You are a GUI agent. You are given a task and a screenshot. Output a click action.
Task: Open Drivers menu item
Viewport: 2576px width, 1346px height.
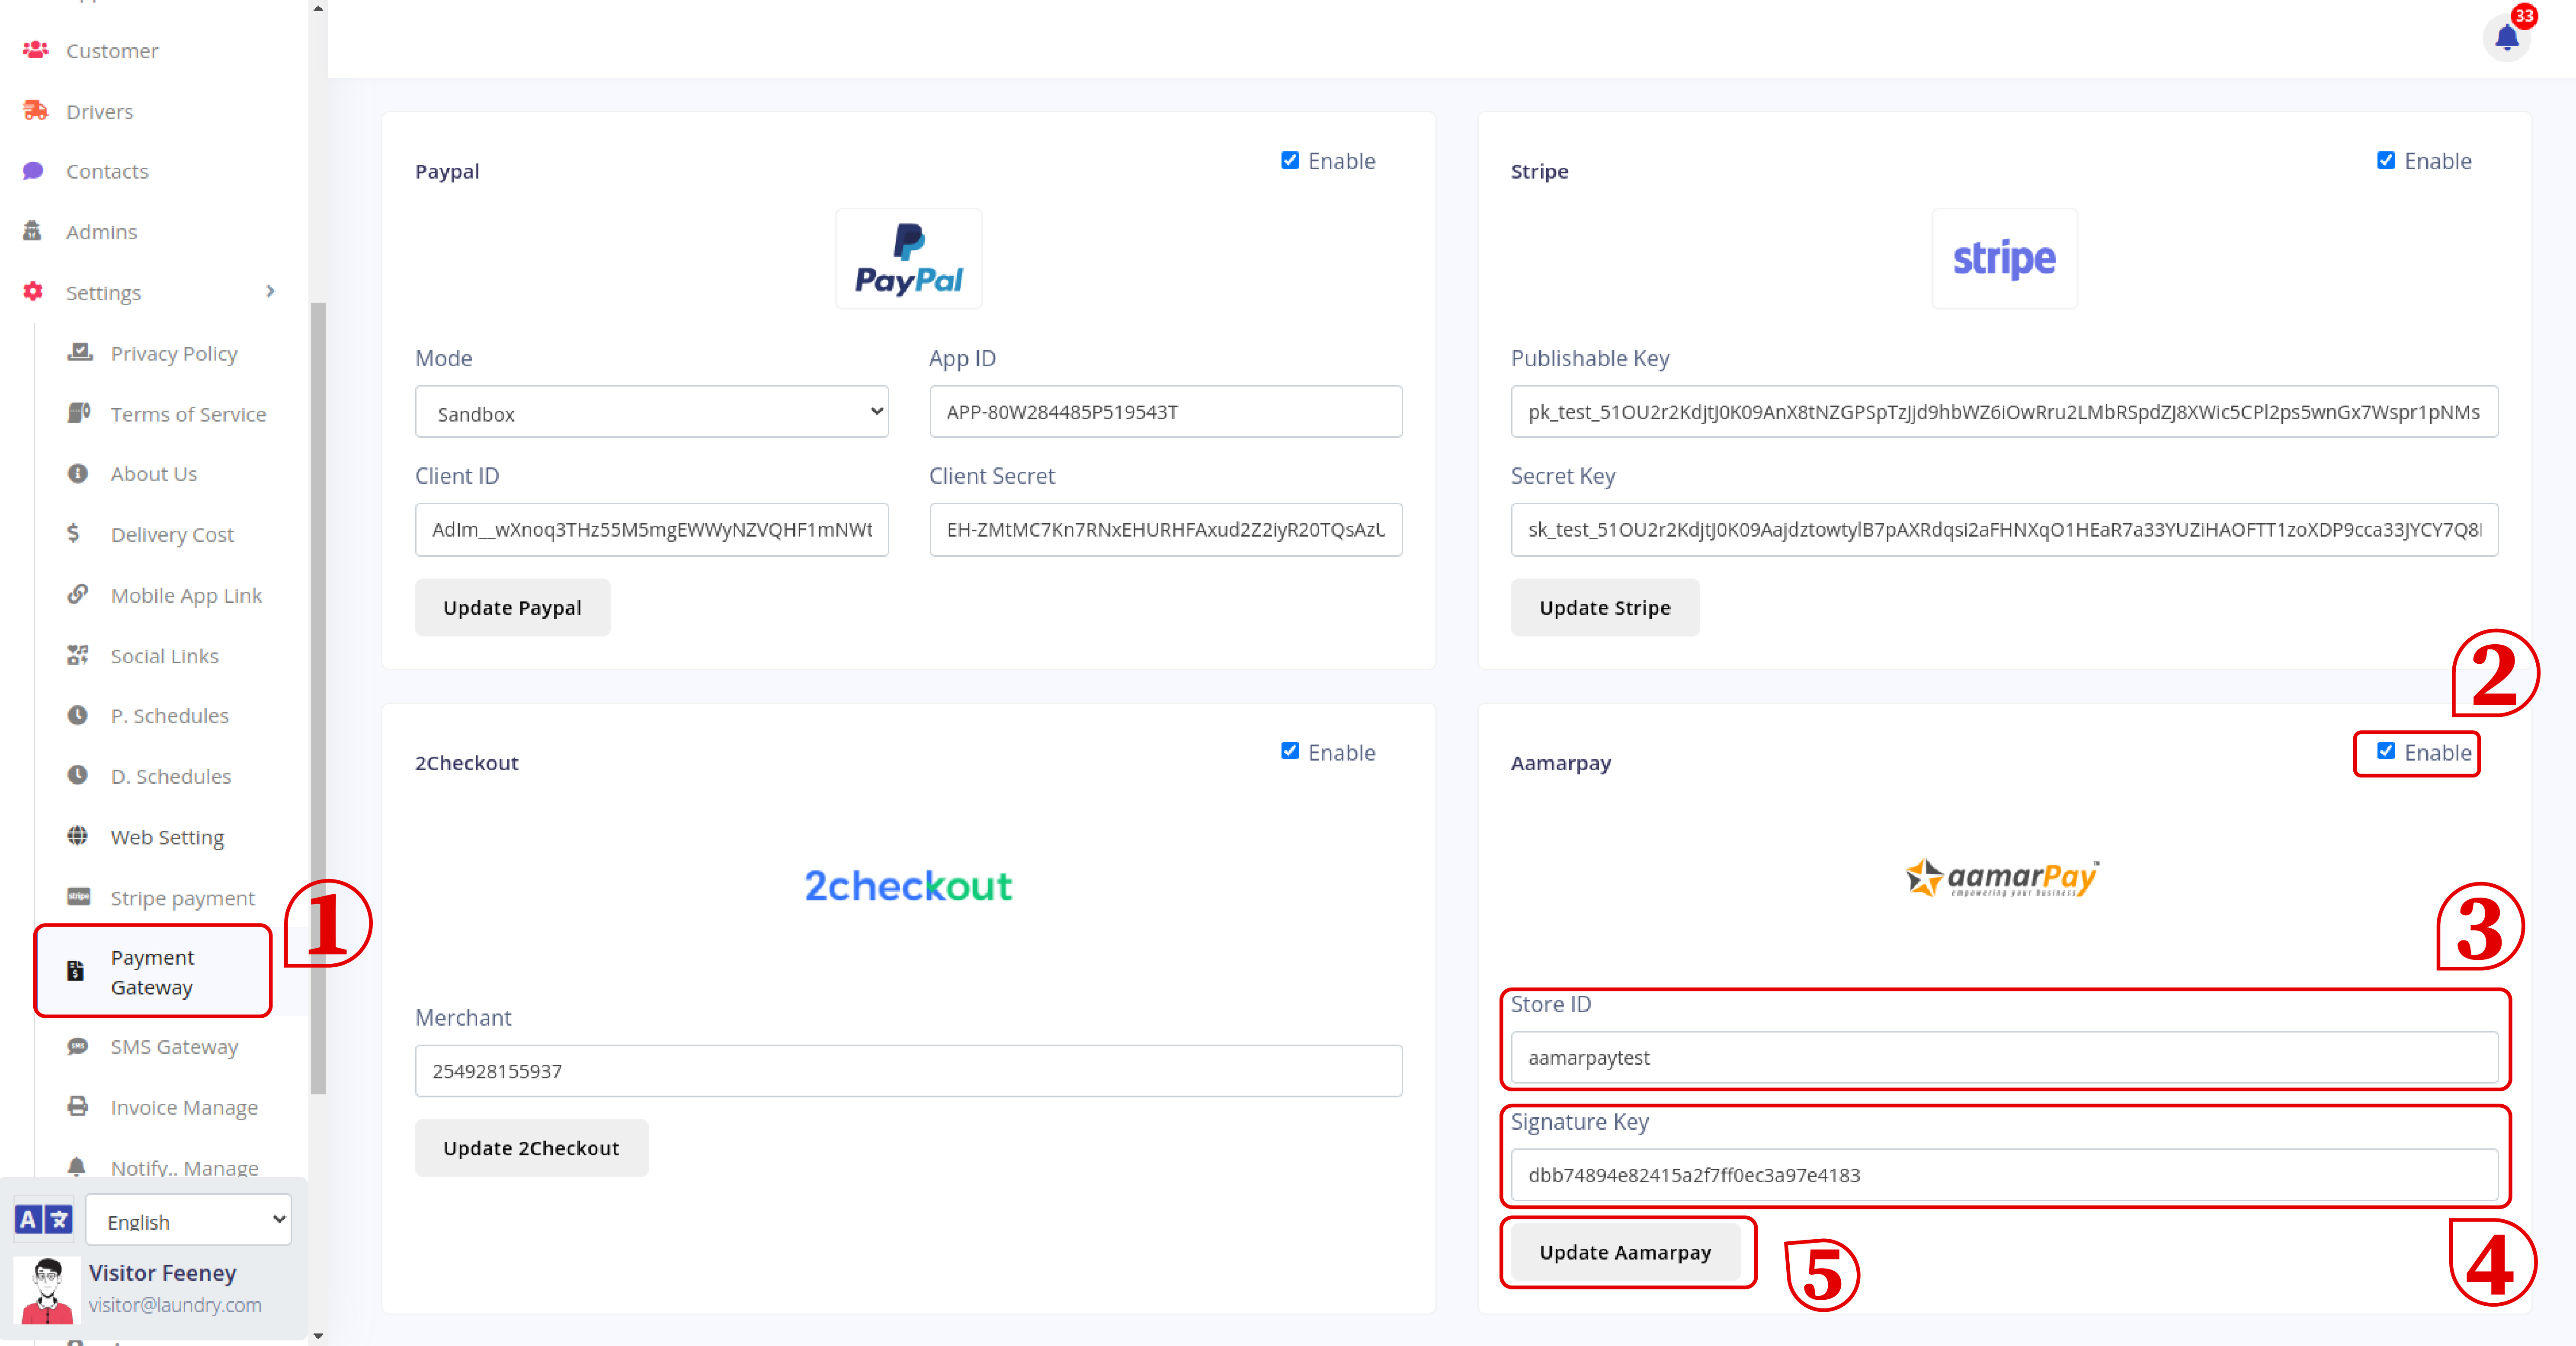pos(99,111)
